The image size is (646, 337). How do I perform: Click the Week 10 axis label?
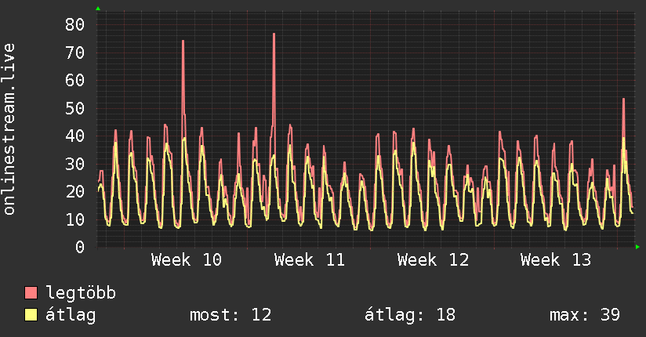(187, 260)
